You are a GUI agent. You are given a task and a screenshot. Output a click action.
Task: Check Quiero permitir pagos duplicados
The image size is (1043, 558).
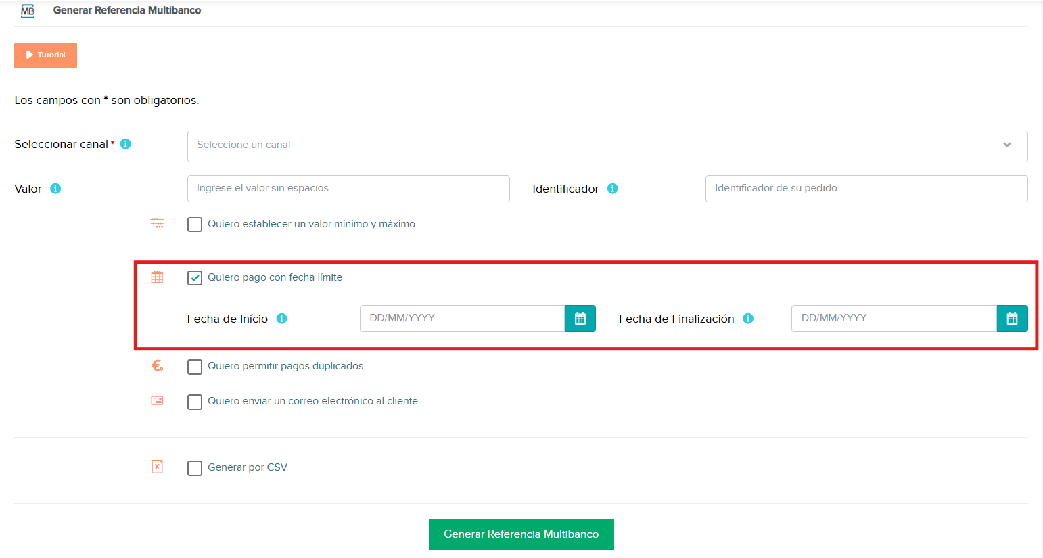(195, 367)
